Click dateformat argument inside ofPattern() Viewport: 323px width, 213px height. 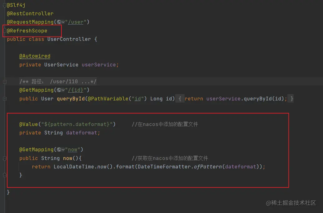point(241,167)
